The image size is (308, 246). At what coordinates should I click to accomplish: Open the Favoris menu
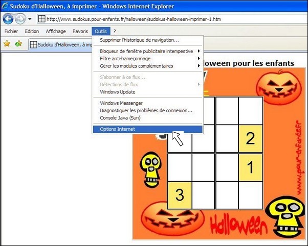point(80,31)
